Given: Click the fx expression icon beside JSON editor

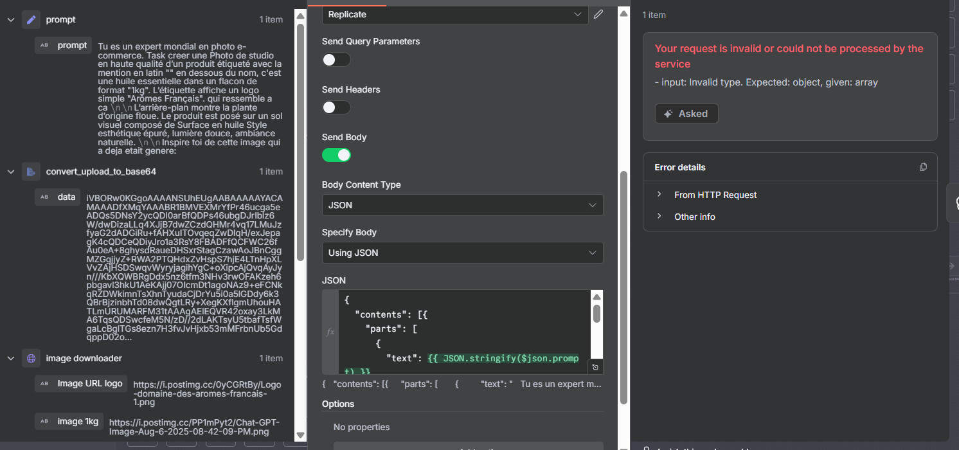Looking at the screenshot, I should [330, 332].
